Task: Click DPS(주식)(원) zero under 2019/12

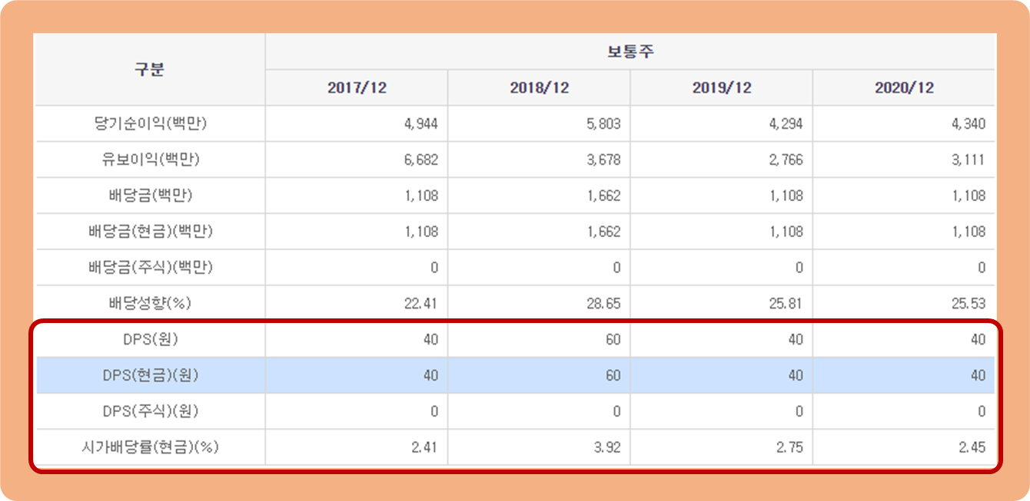Action: (799, 411)
